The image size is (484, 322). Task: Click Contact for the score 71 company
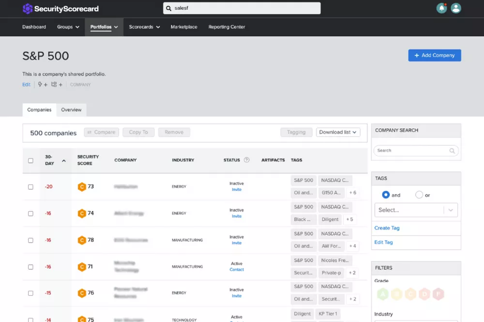coord(237,270)
